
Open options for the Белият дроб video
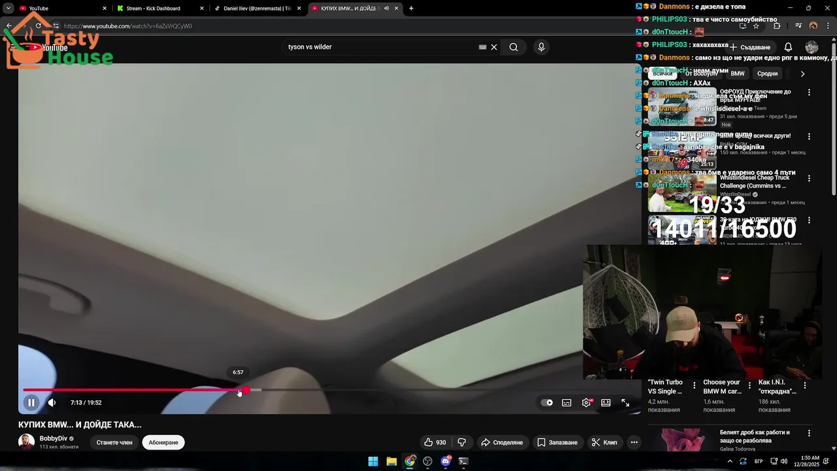(x=809, y=433)
